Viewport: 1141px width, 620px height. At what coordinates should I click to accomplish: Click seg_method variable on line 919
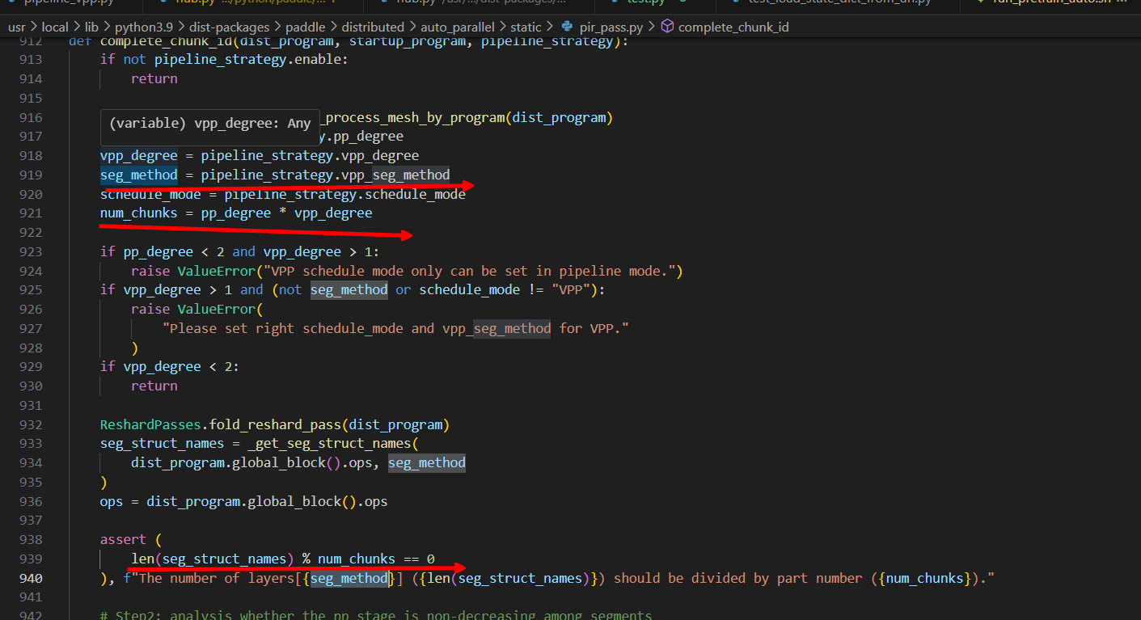click(138, 175)
